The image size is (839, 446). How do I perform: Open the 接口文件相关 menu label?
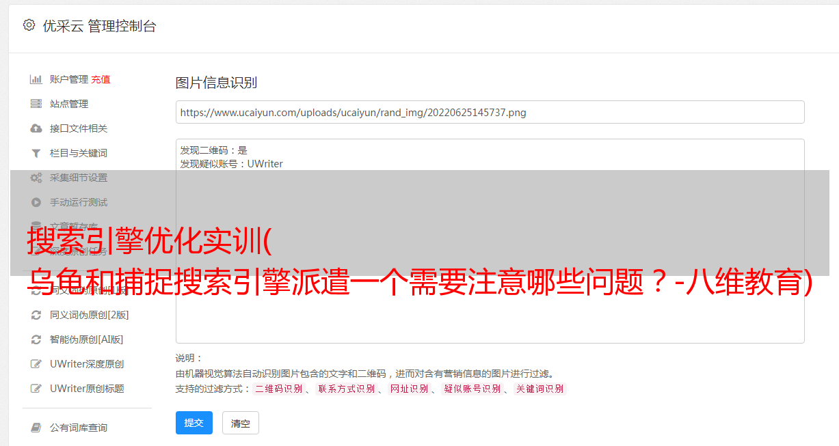[79, 128]
